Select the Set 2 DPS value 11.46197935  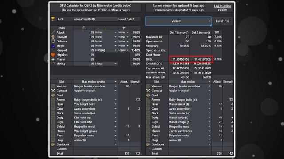[x=202, y=59]
